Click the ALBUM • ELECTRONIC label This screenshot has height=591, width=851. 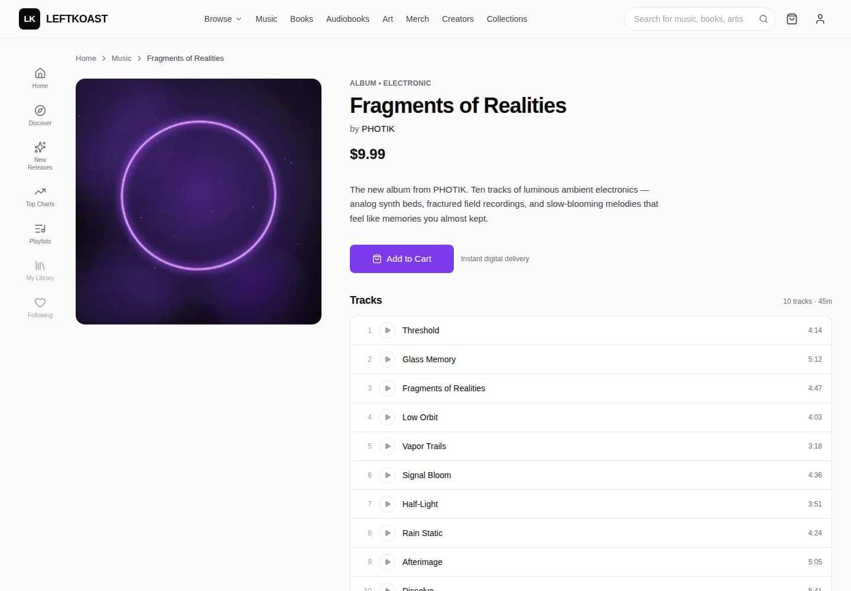point(391,83)
